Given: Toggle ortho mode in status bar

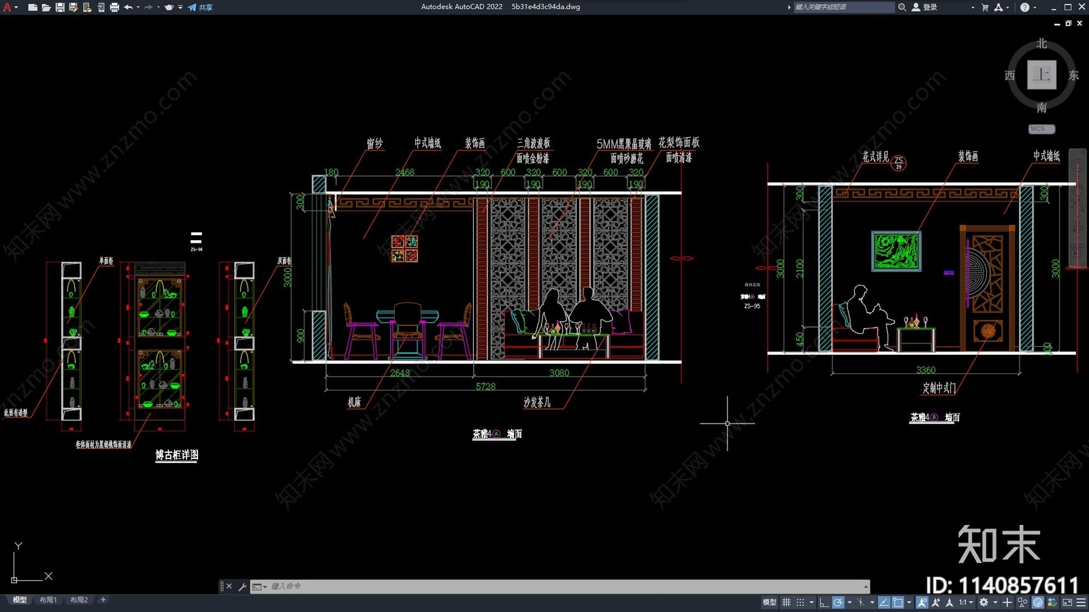Looking at the screenshot, I should coord(824,602).
